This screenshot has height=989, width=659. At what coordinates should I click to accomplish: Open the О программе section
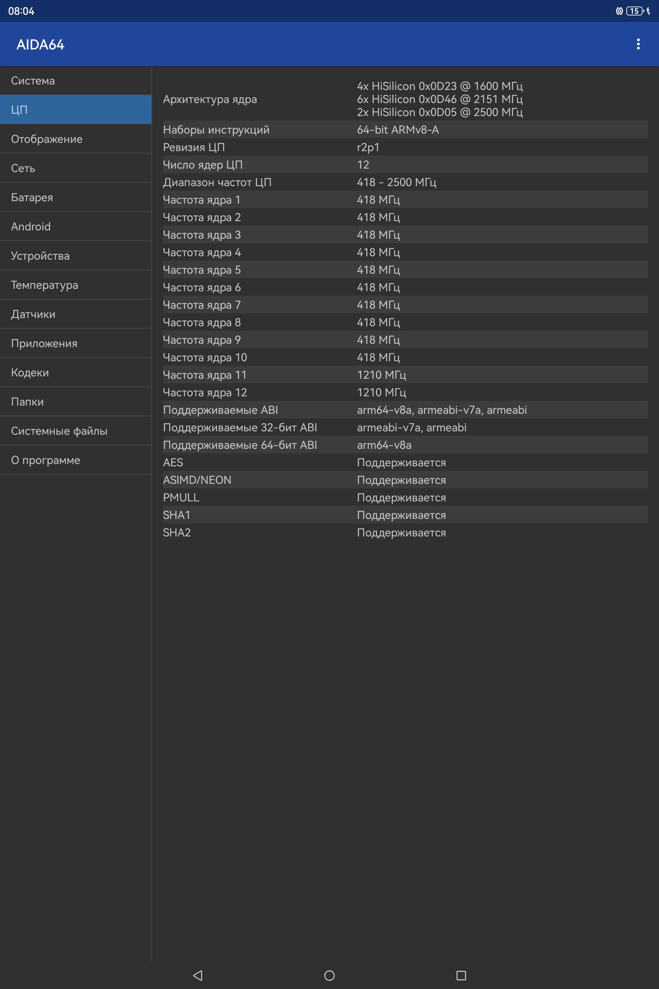click(x=76, y=460)
